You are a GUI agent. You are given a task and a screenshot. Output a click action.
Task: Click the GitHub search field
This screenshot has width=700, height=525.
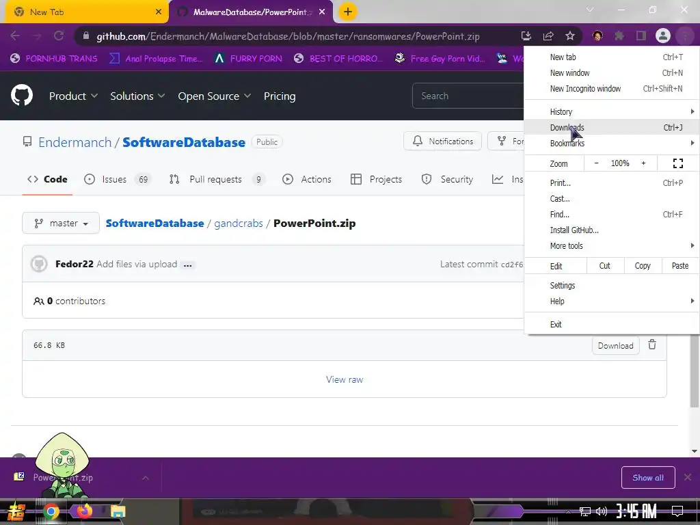point(468,96)
